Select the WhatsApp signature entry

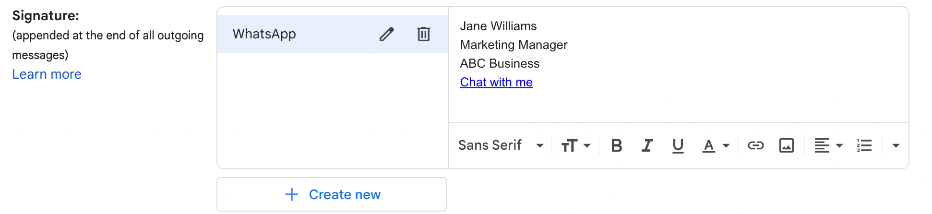288,34
